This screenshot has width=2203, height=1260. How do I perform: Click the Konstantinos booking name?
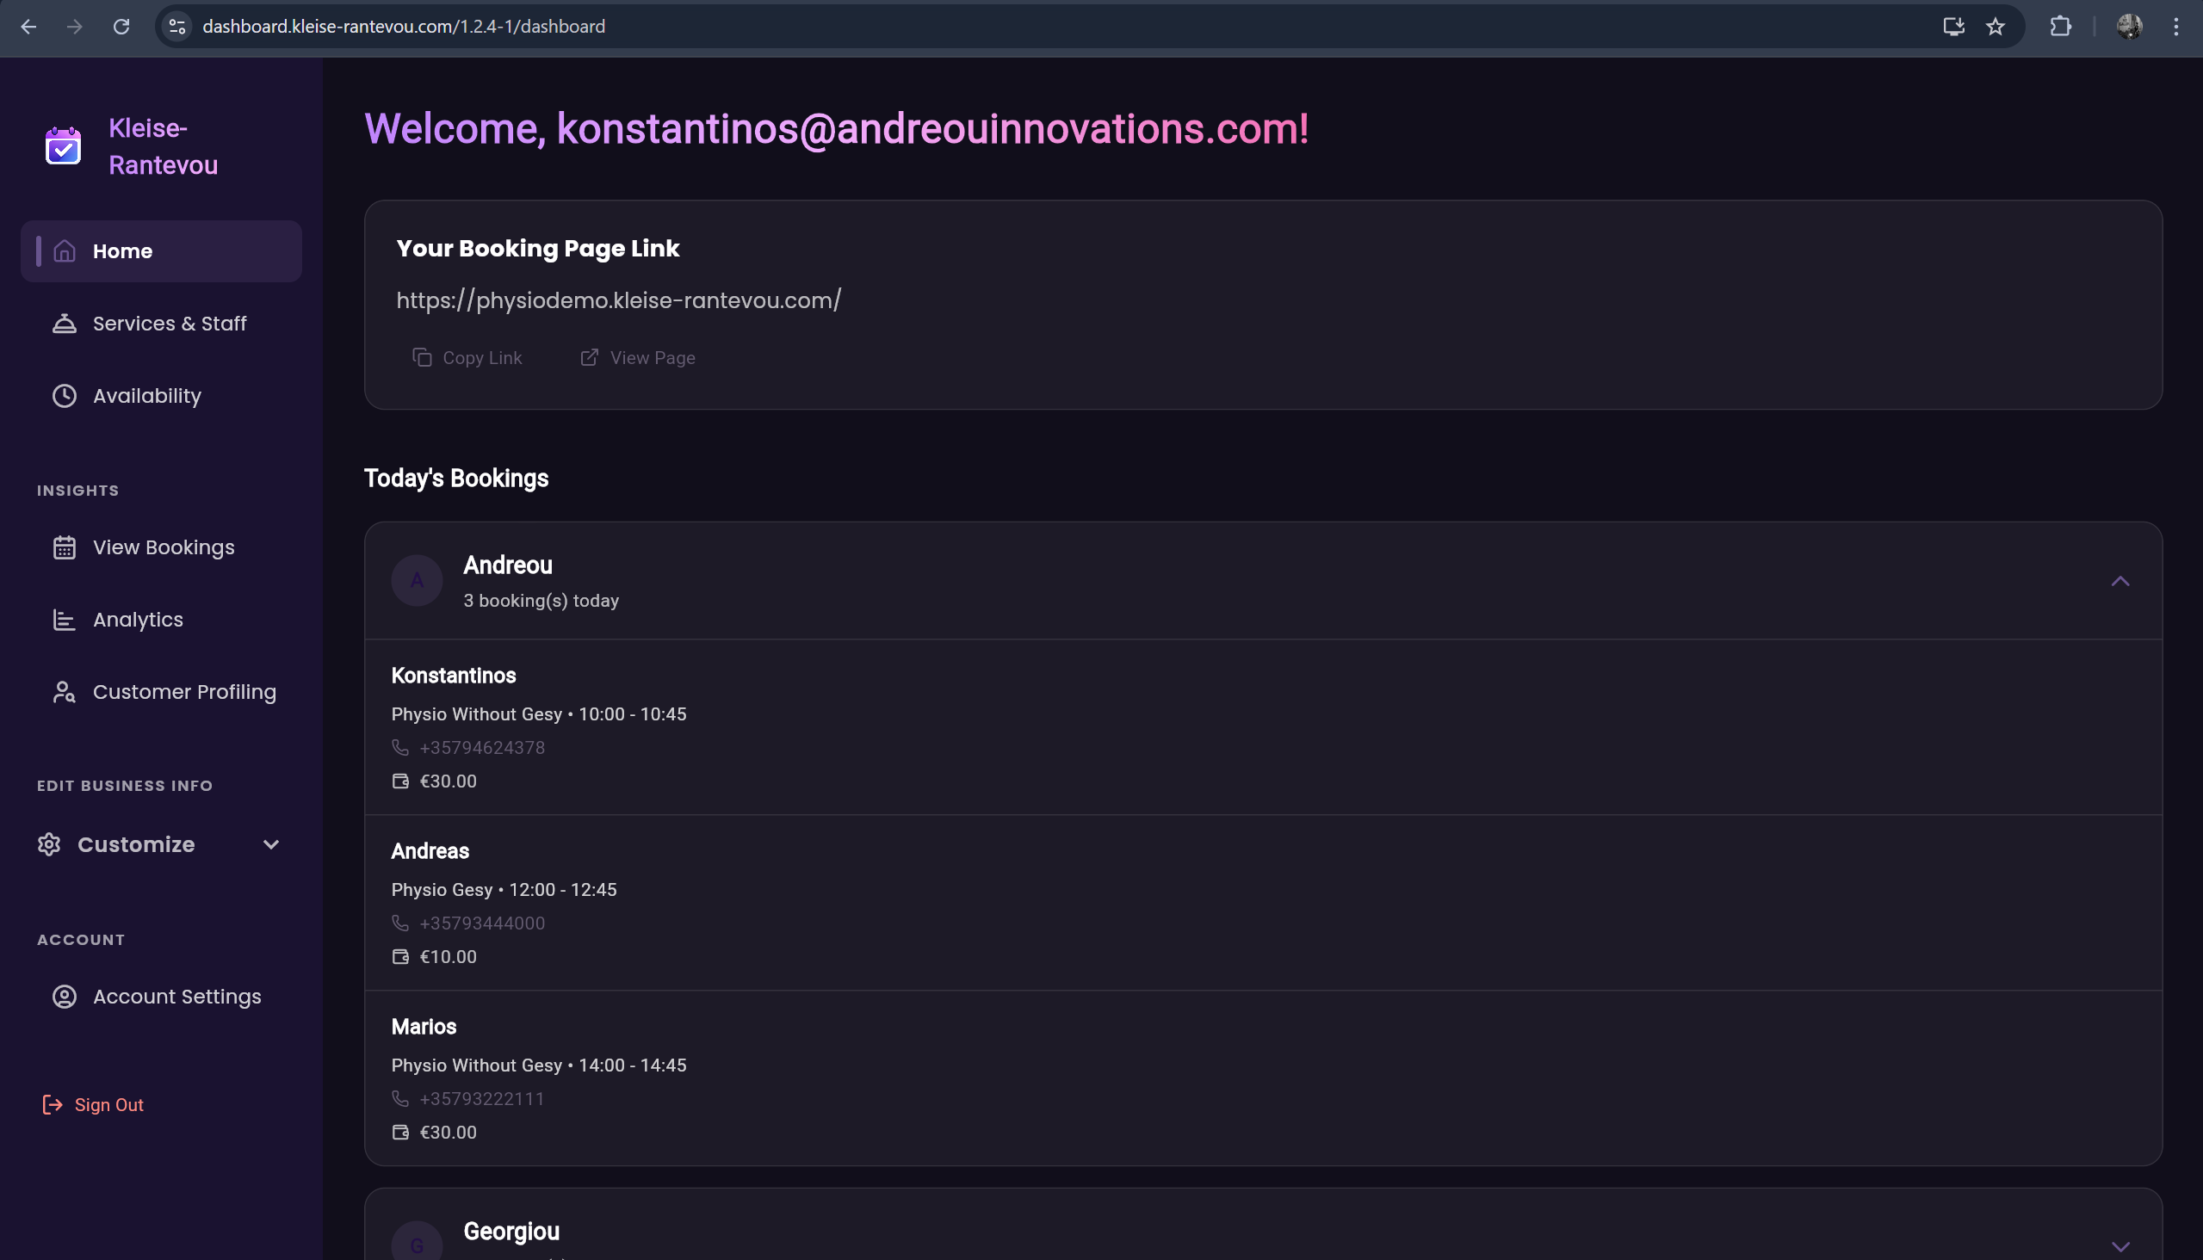454,676
